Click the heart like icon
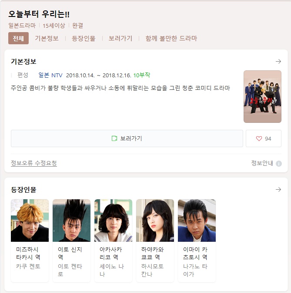Image resolution: width=291 pixels, height=293 pixels. pyautogui.click(x=259, y=138)
